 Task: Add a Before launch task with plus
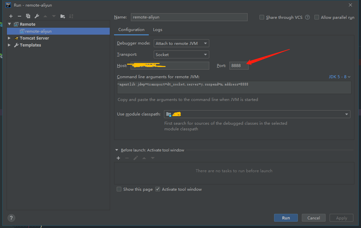pos(118,158)
